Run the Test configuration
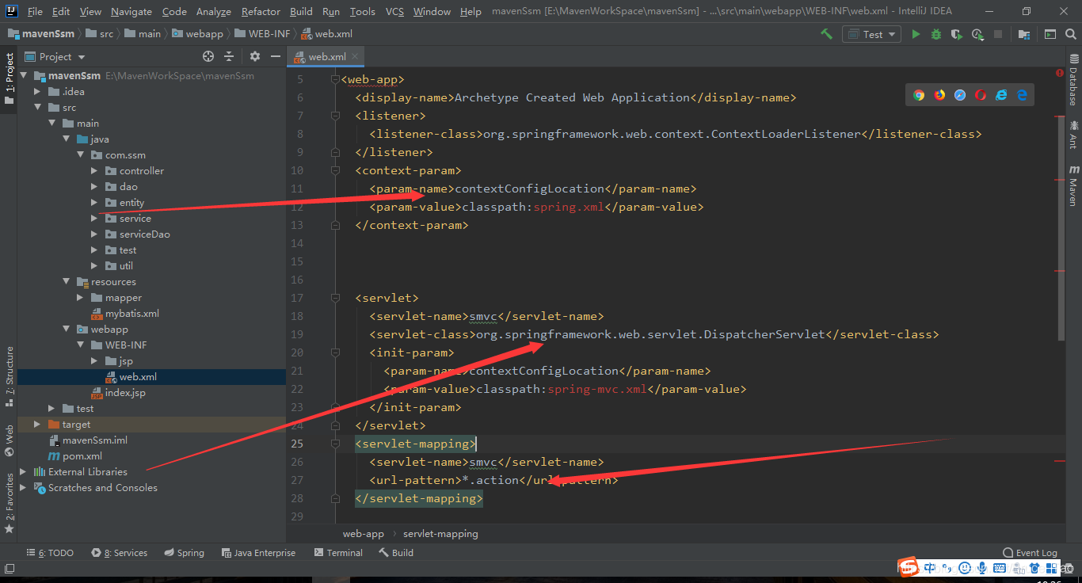The height and width of the screenshot is (583, 1082). 916,34
